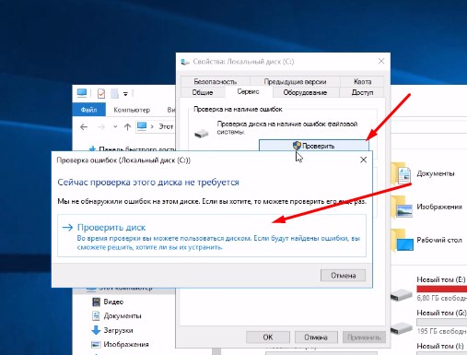The width and height of the screenshot is (467, 355).
Task: Click the 'Проверить' button with shield icon
Action: click(313, 146)
